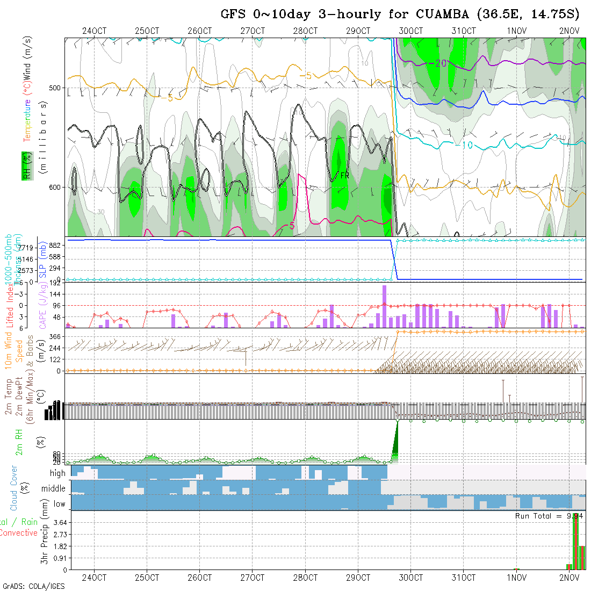The width and height of the screenshot is (591, 591).
Task: Click the pink 5 temperature contour label
Action: 291,226
